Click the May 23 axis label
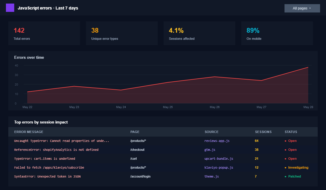This screenshot has width=326, height=190. [74, 107]
